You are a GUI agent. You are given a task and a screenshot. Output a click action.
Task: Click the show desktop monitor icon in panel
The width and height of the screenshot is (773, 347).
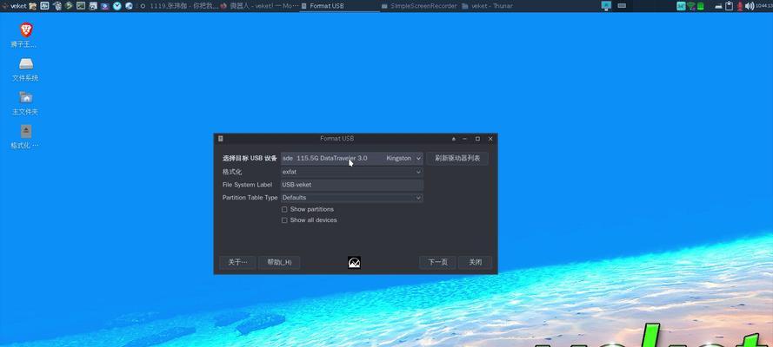click(x=606, y=6)
